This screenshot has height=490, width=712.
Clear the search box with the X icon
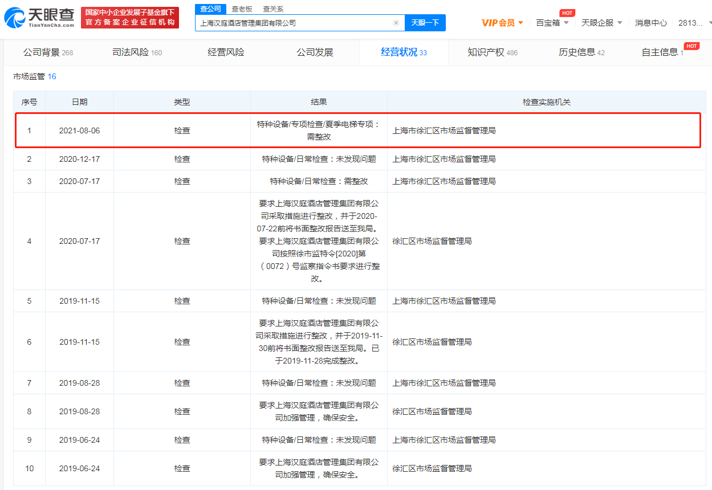click(x=396, y=23)
